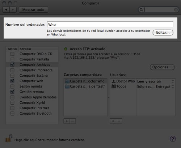Clear the search field with X icon
Image resolution: width=181 pixels, height=148 pixels.
point(176,9)
